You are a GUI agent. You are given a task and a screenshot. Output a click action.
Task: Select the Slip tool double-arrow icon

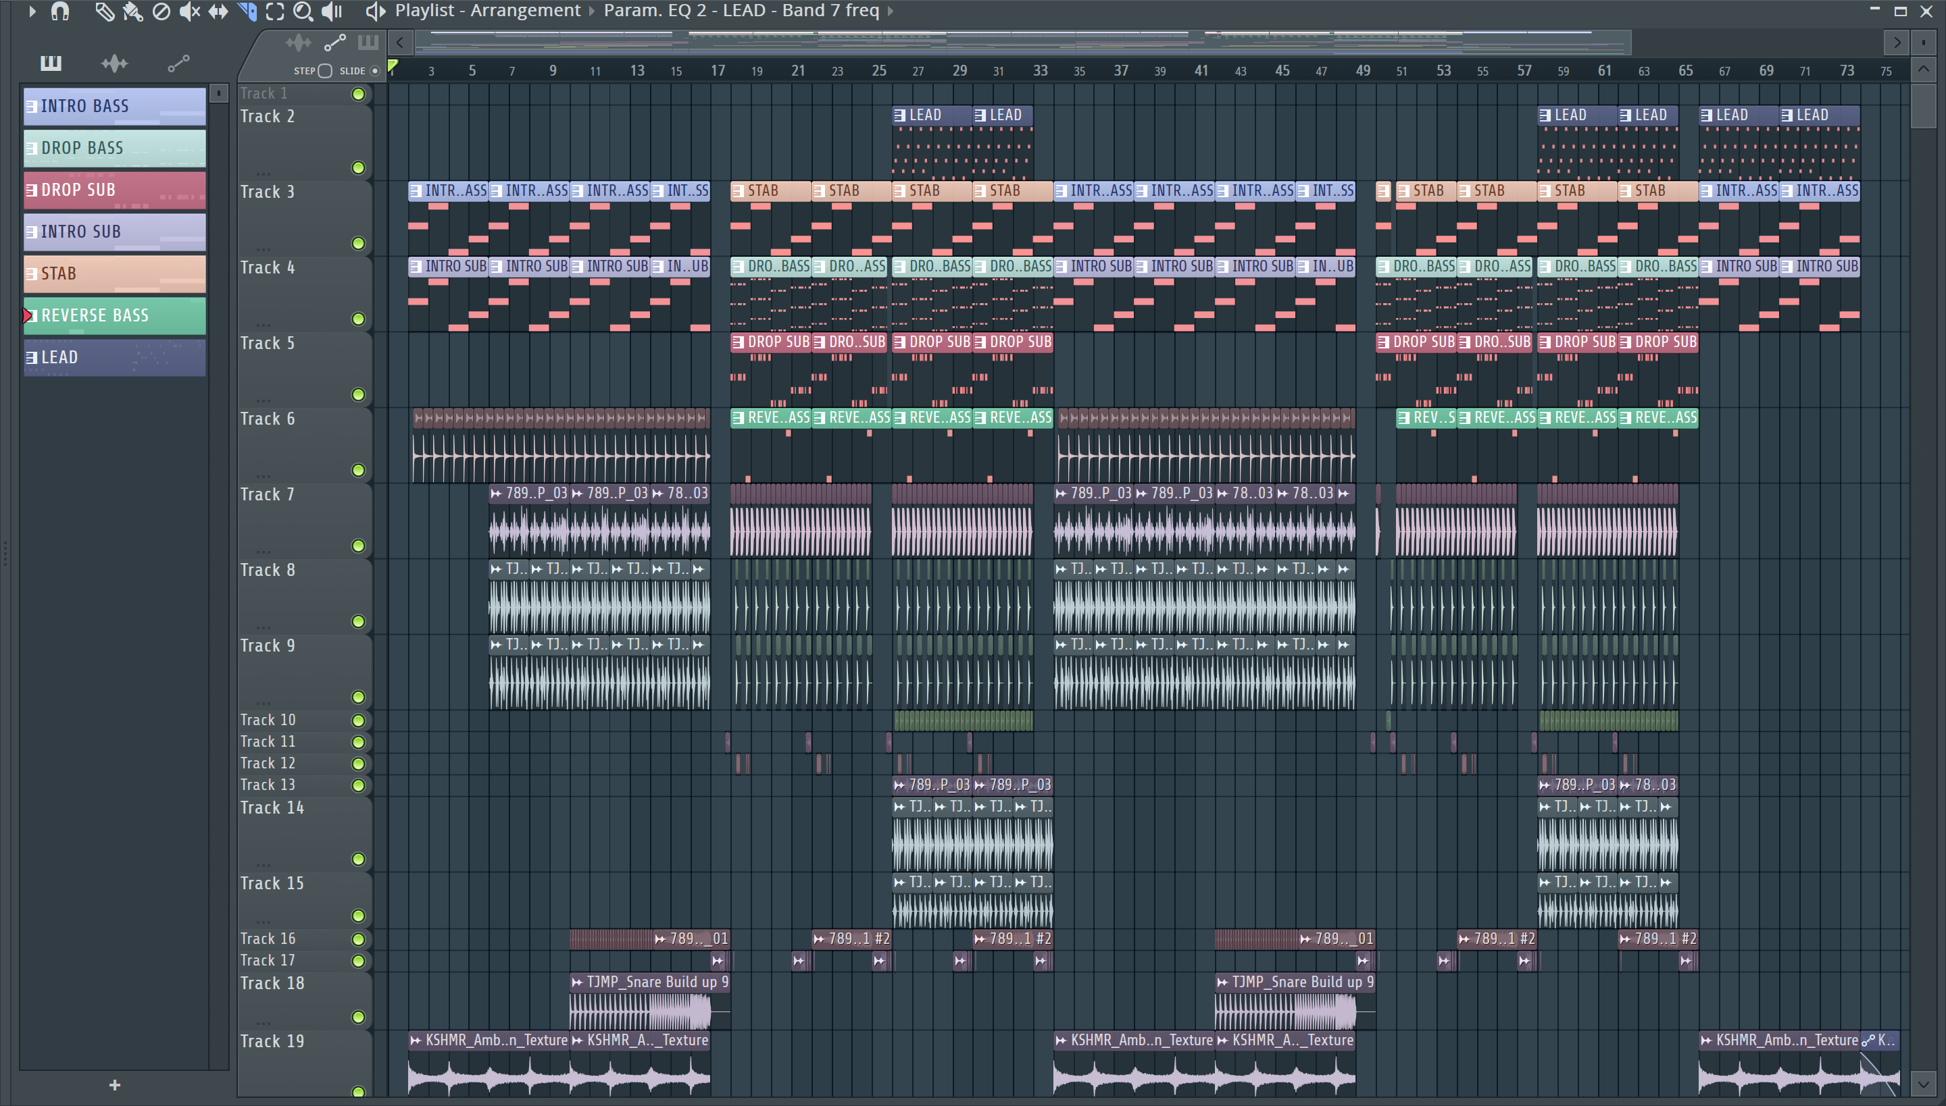(x=218, y=11)
